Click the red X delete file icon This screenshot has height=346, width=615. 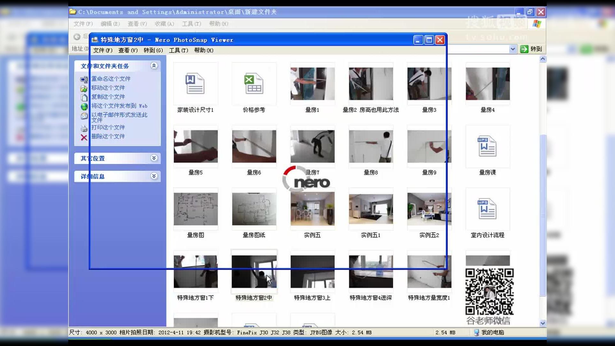(84, 137)
